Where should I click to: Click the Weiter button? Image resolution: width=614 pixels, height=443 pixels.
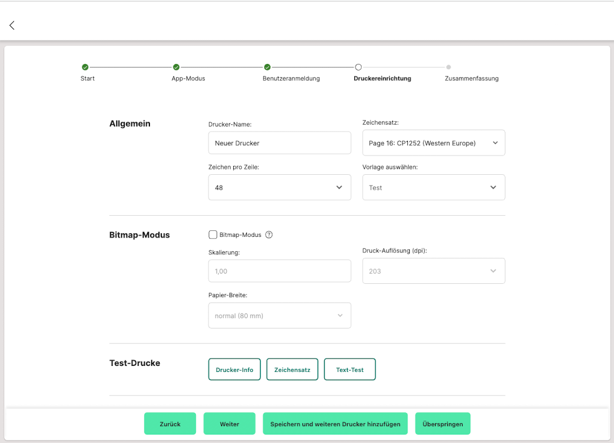229,424
